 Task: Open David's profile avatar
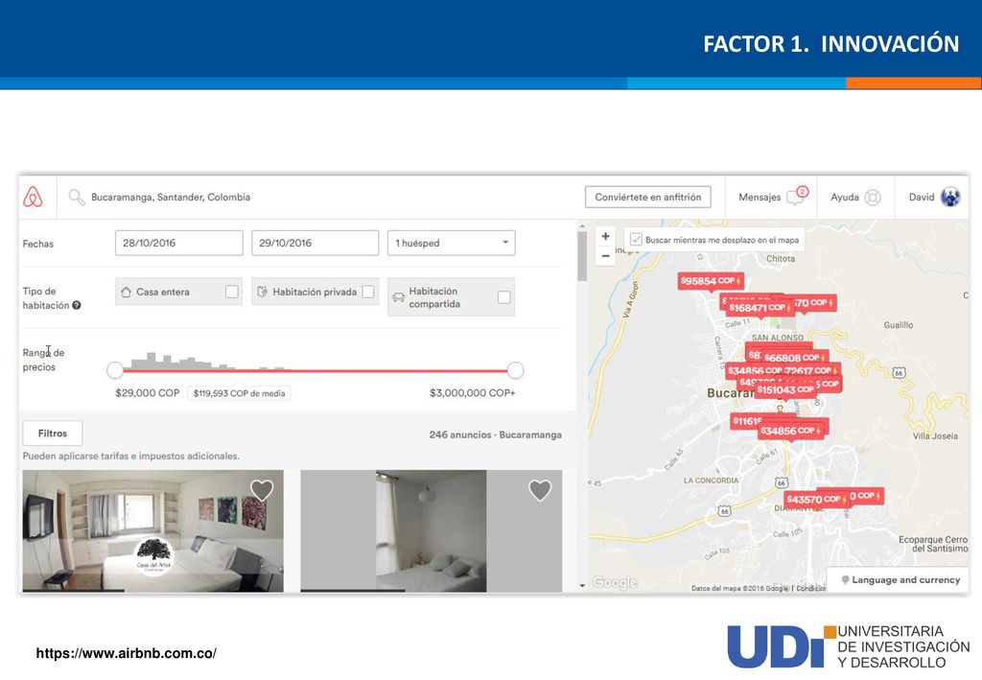coord(950,198)
